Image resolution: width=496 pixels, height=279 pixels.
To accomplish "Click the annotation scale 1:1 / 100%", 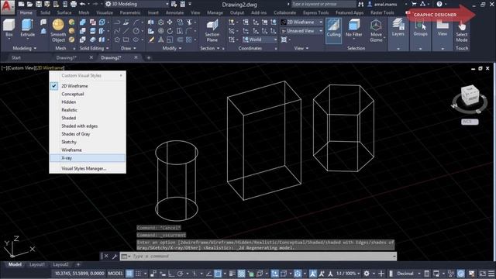I will (348, 274).
